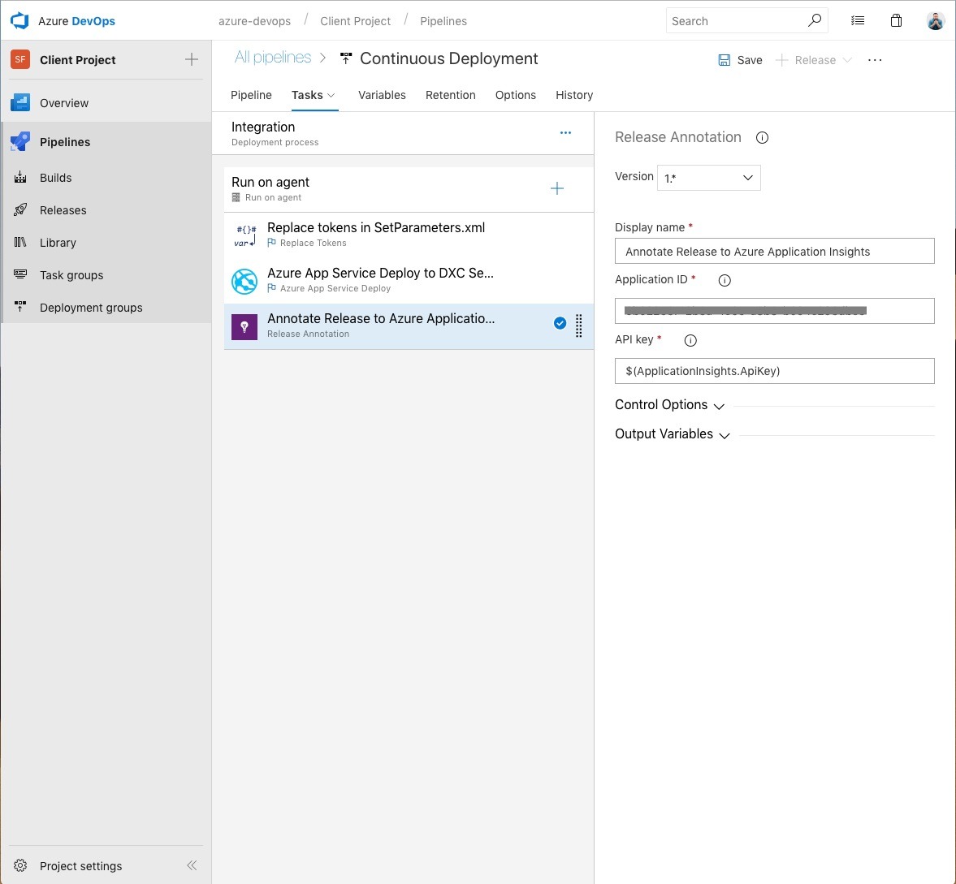The width and height of the screenshot is (956, 884).
Task: Toggle the Annotate Release task checkmark
Action: click(x=560, y=324)
